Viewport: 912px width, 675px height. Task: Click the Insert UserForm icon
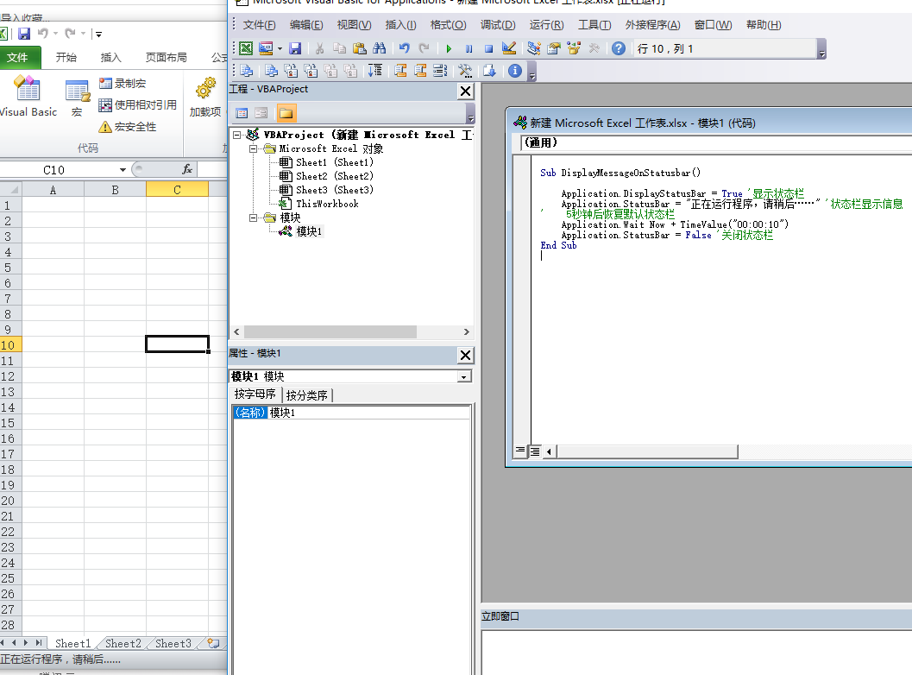click(266, 49)
